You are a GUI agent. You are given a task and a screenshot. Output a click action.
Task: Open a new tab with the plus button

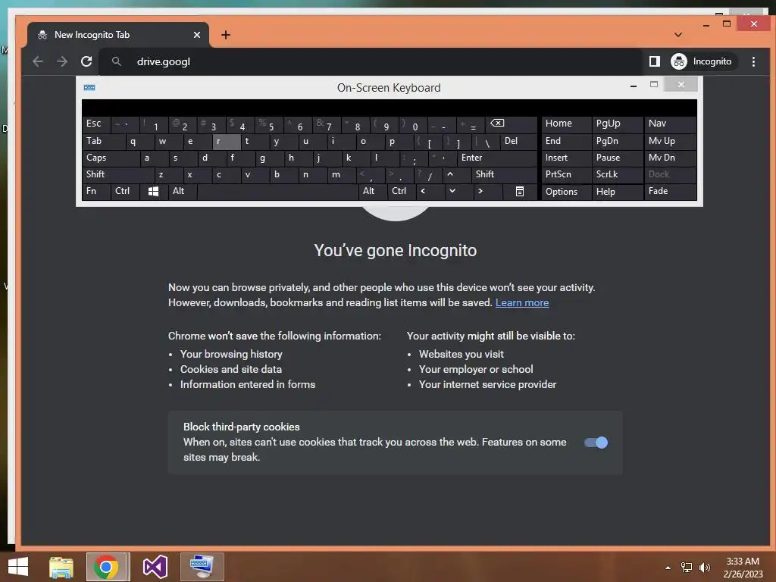pos(226,35)
